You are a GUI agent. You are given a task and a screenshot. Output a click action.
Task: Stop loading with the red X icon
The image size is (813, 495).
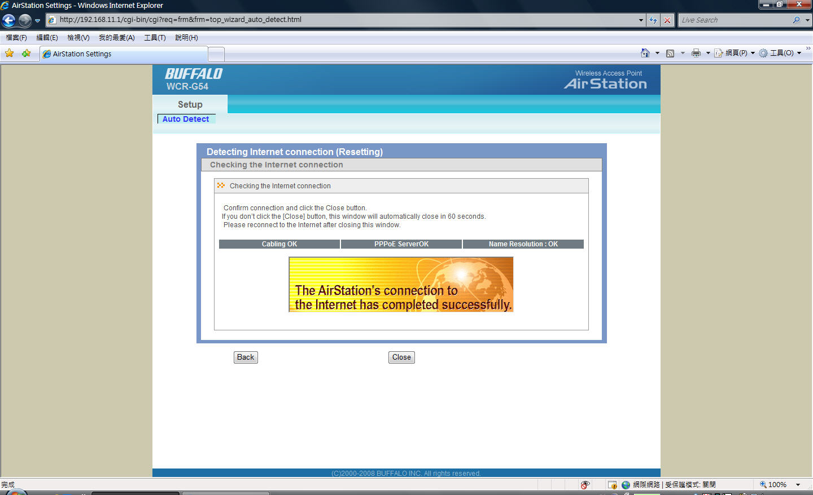tap(667, 20)
